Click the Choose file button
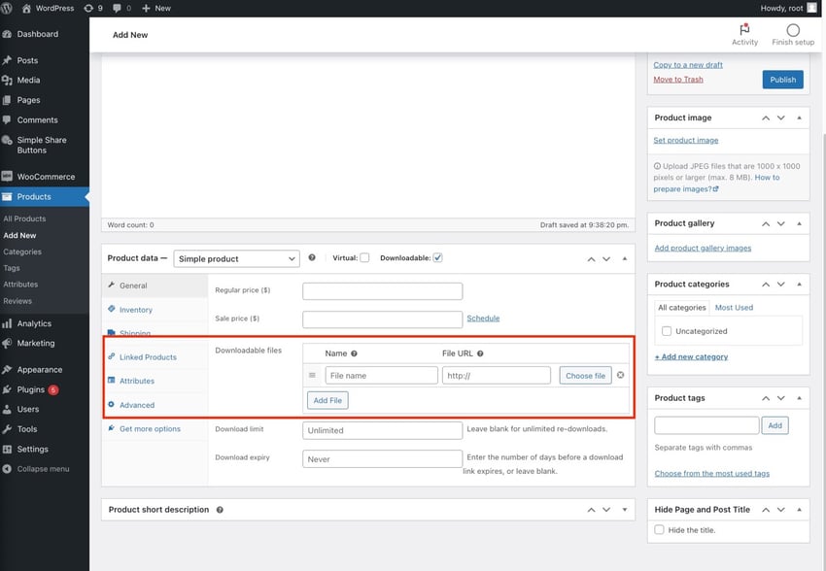The image size is (826, 571). (585, 375)
